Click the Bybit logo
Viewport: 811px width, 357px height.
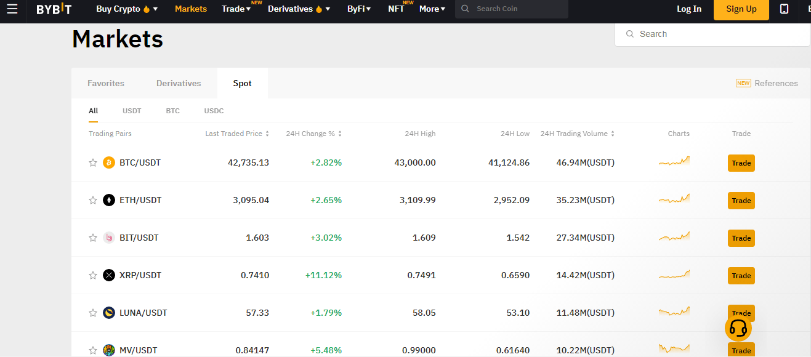click(x=54, y=9)
